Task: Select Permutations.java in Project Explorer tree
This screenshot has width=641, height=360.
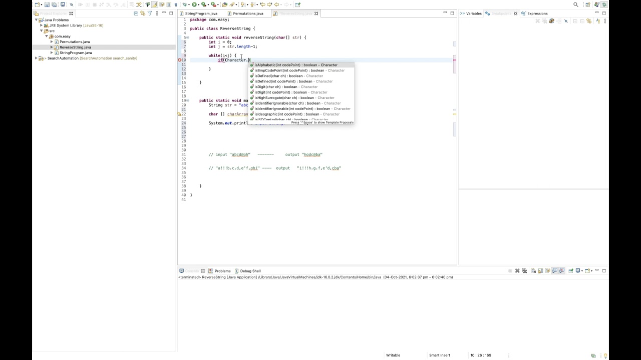Action: tap(74, 42)
